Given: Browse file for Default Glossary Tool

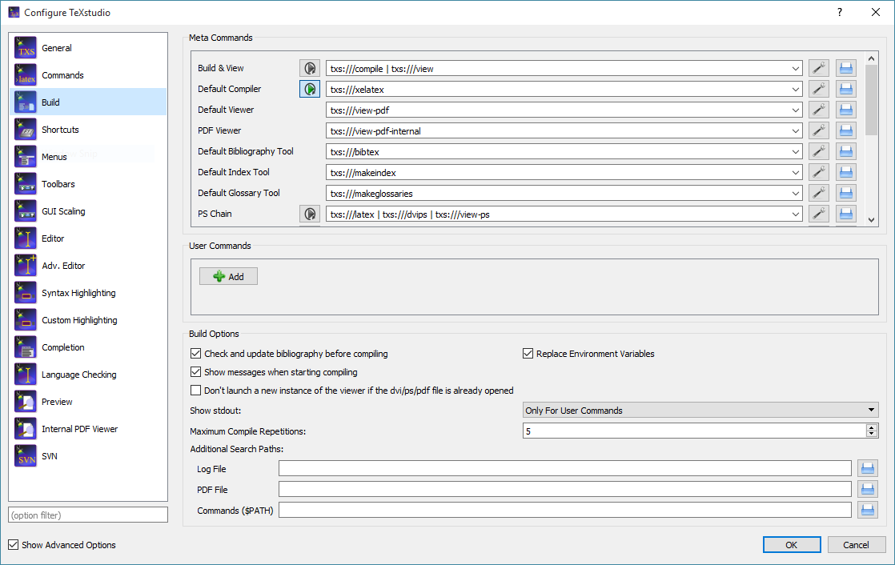Looking at the screenshot, I should point(846,194).
